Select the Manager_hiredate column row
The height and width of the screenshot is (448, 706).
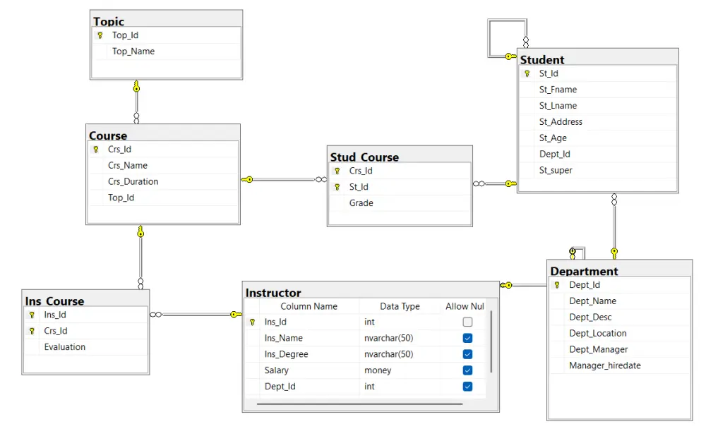(620, 366)
